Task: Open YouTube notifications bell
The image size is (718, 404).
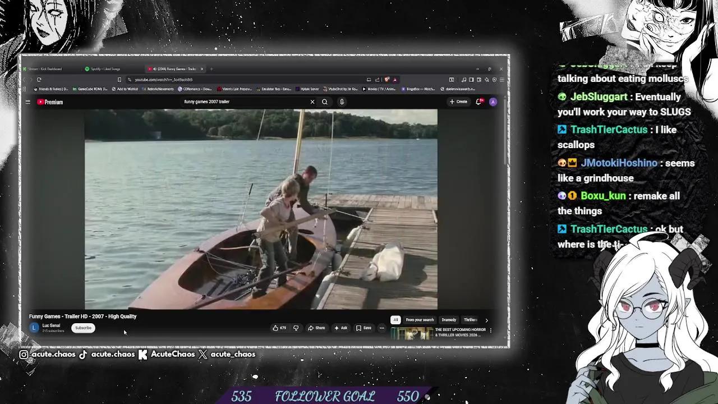Action: click(479, 102)
